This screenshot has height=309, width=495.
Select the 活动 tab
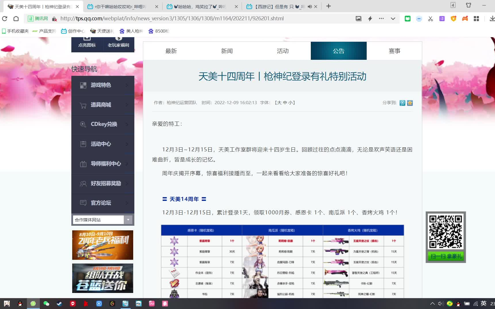pyautogui.click(x=283, y=51)
